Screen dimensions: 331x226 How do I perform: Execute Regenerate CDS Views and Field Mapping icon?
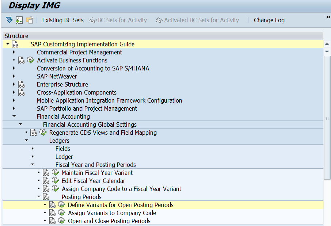click(x=43, y=133)
